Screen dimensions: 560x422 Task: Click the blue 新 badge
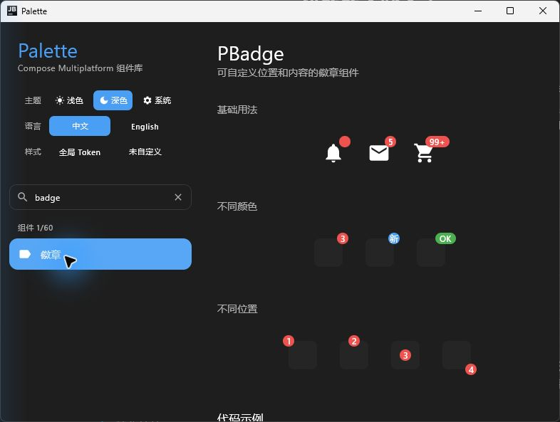pyautogui.click(x=394, y=238)
